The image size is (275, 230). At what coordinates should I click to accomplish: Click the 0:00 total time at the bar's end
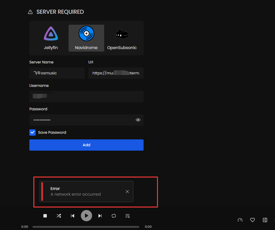(x=148, y=227)
